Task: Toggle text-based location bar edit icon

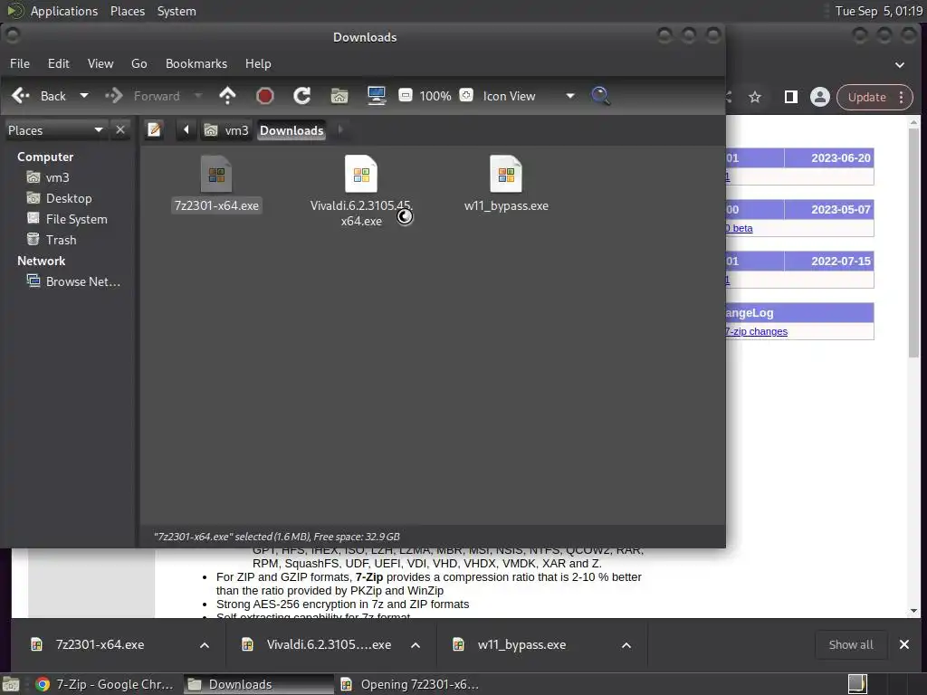Action: (154, 129)
